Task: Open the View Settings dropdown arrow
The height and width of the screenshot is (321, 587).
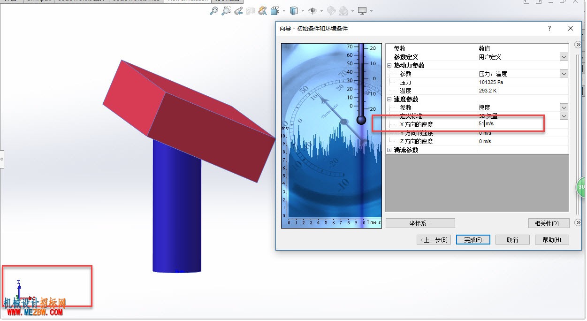Action: [x=371, y=11]
